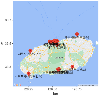Image resolution: width=100 pixels, height=96 pixels.
Task: Select the 제주대학교병원 label text
Action: coord(57,47)
